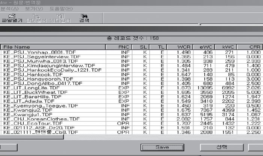Click WCR value 2.082 in KoreanClothes row
This screenshot has height=156, width=263.
(184, 119)
